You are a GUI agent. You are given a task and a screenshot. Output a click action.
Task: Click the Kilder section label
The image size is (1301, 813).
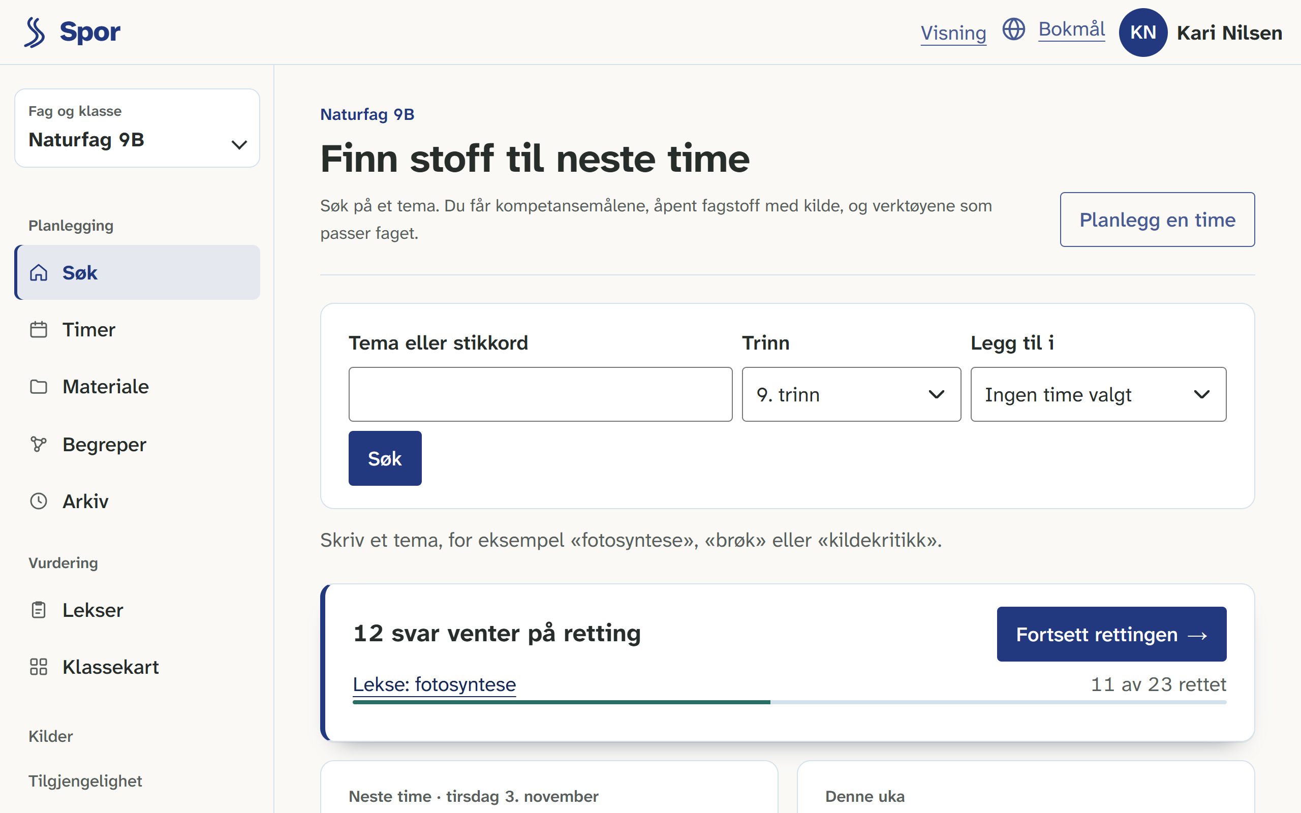point(50,736)
